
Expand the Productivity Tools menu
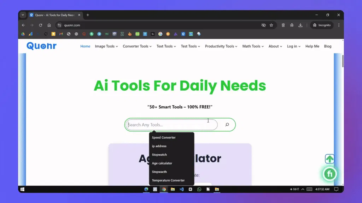221,46
